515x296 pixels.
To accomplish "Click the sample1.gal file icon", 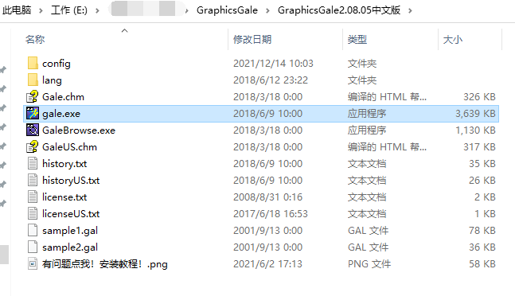I will tap(33, 231).
